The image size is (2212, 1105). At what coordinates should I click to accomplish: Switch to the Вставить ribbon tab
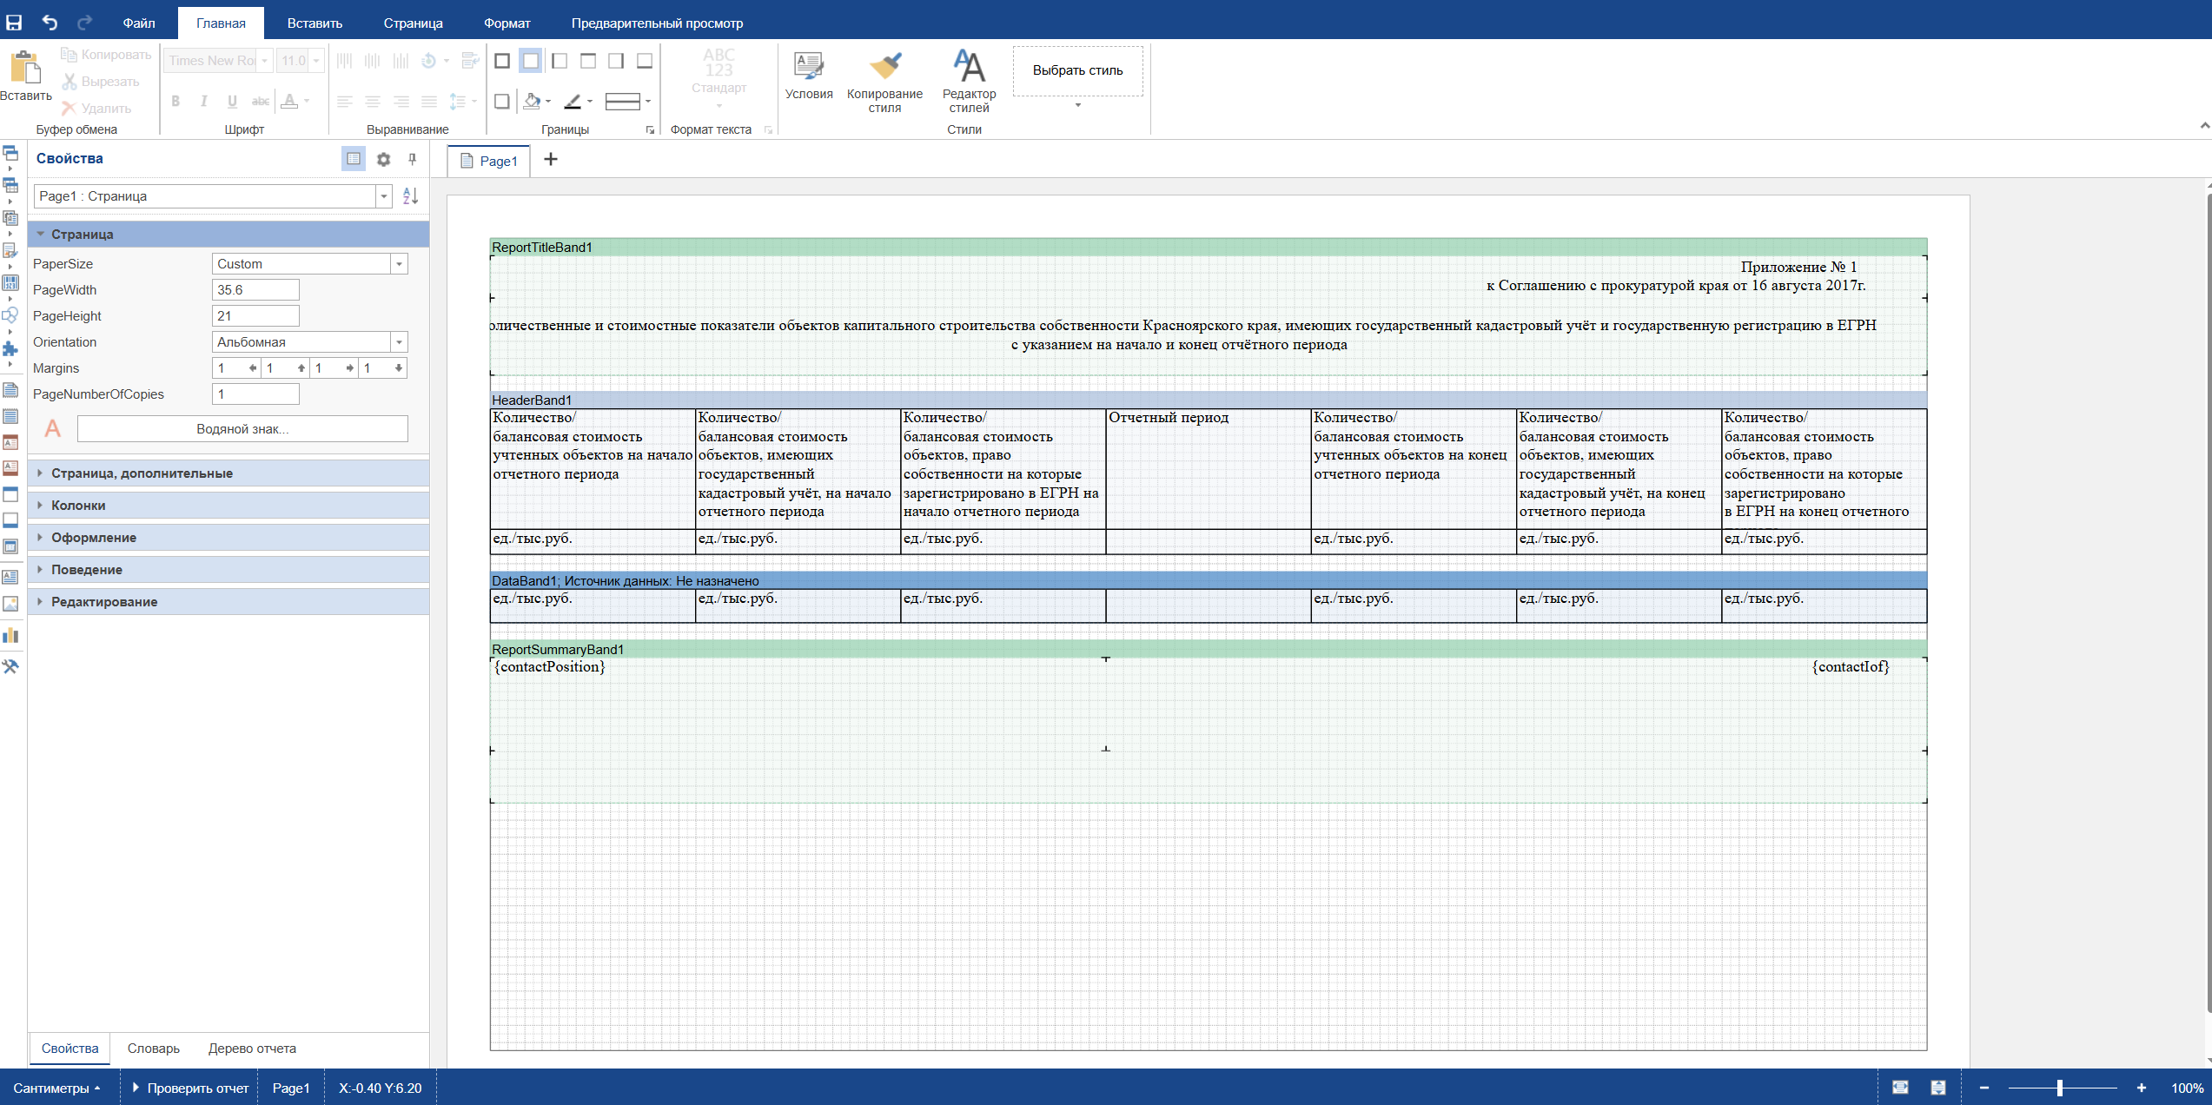tap(315, 23)
